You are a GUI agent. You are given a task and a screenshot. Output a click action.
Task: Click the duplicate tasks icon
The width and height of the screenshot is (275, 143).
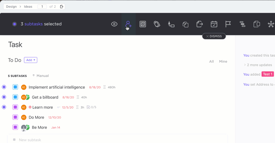pos(185,24)
